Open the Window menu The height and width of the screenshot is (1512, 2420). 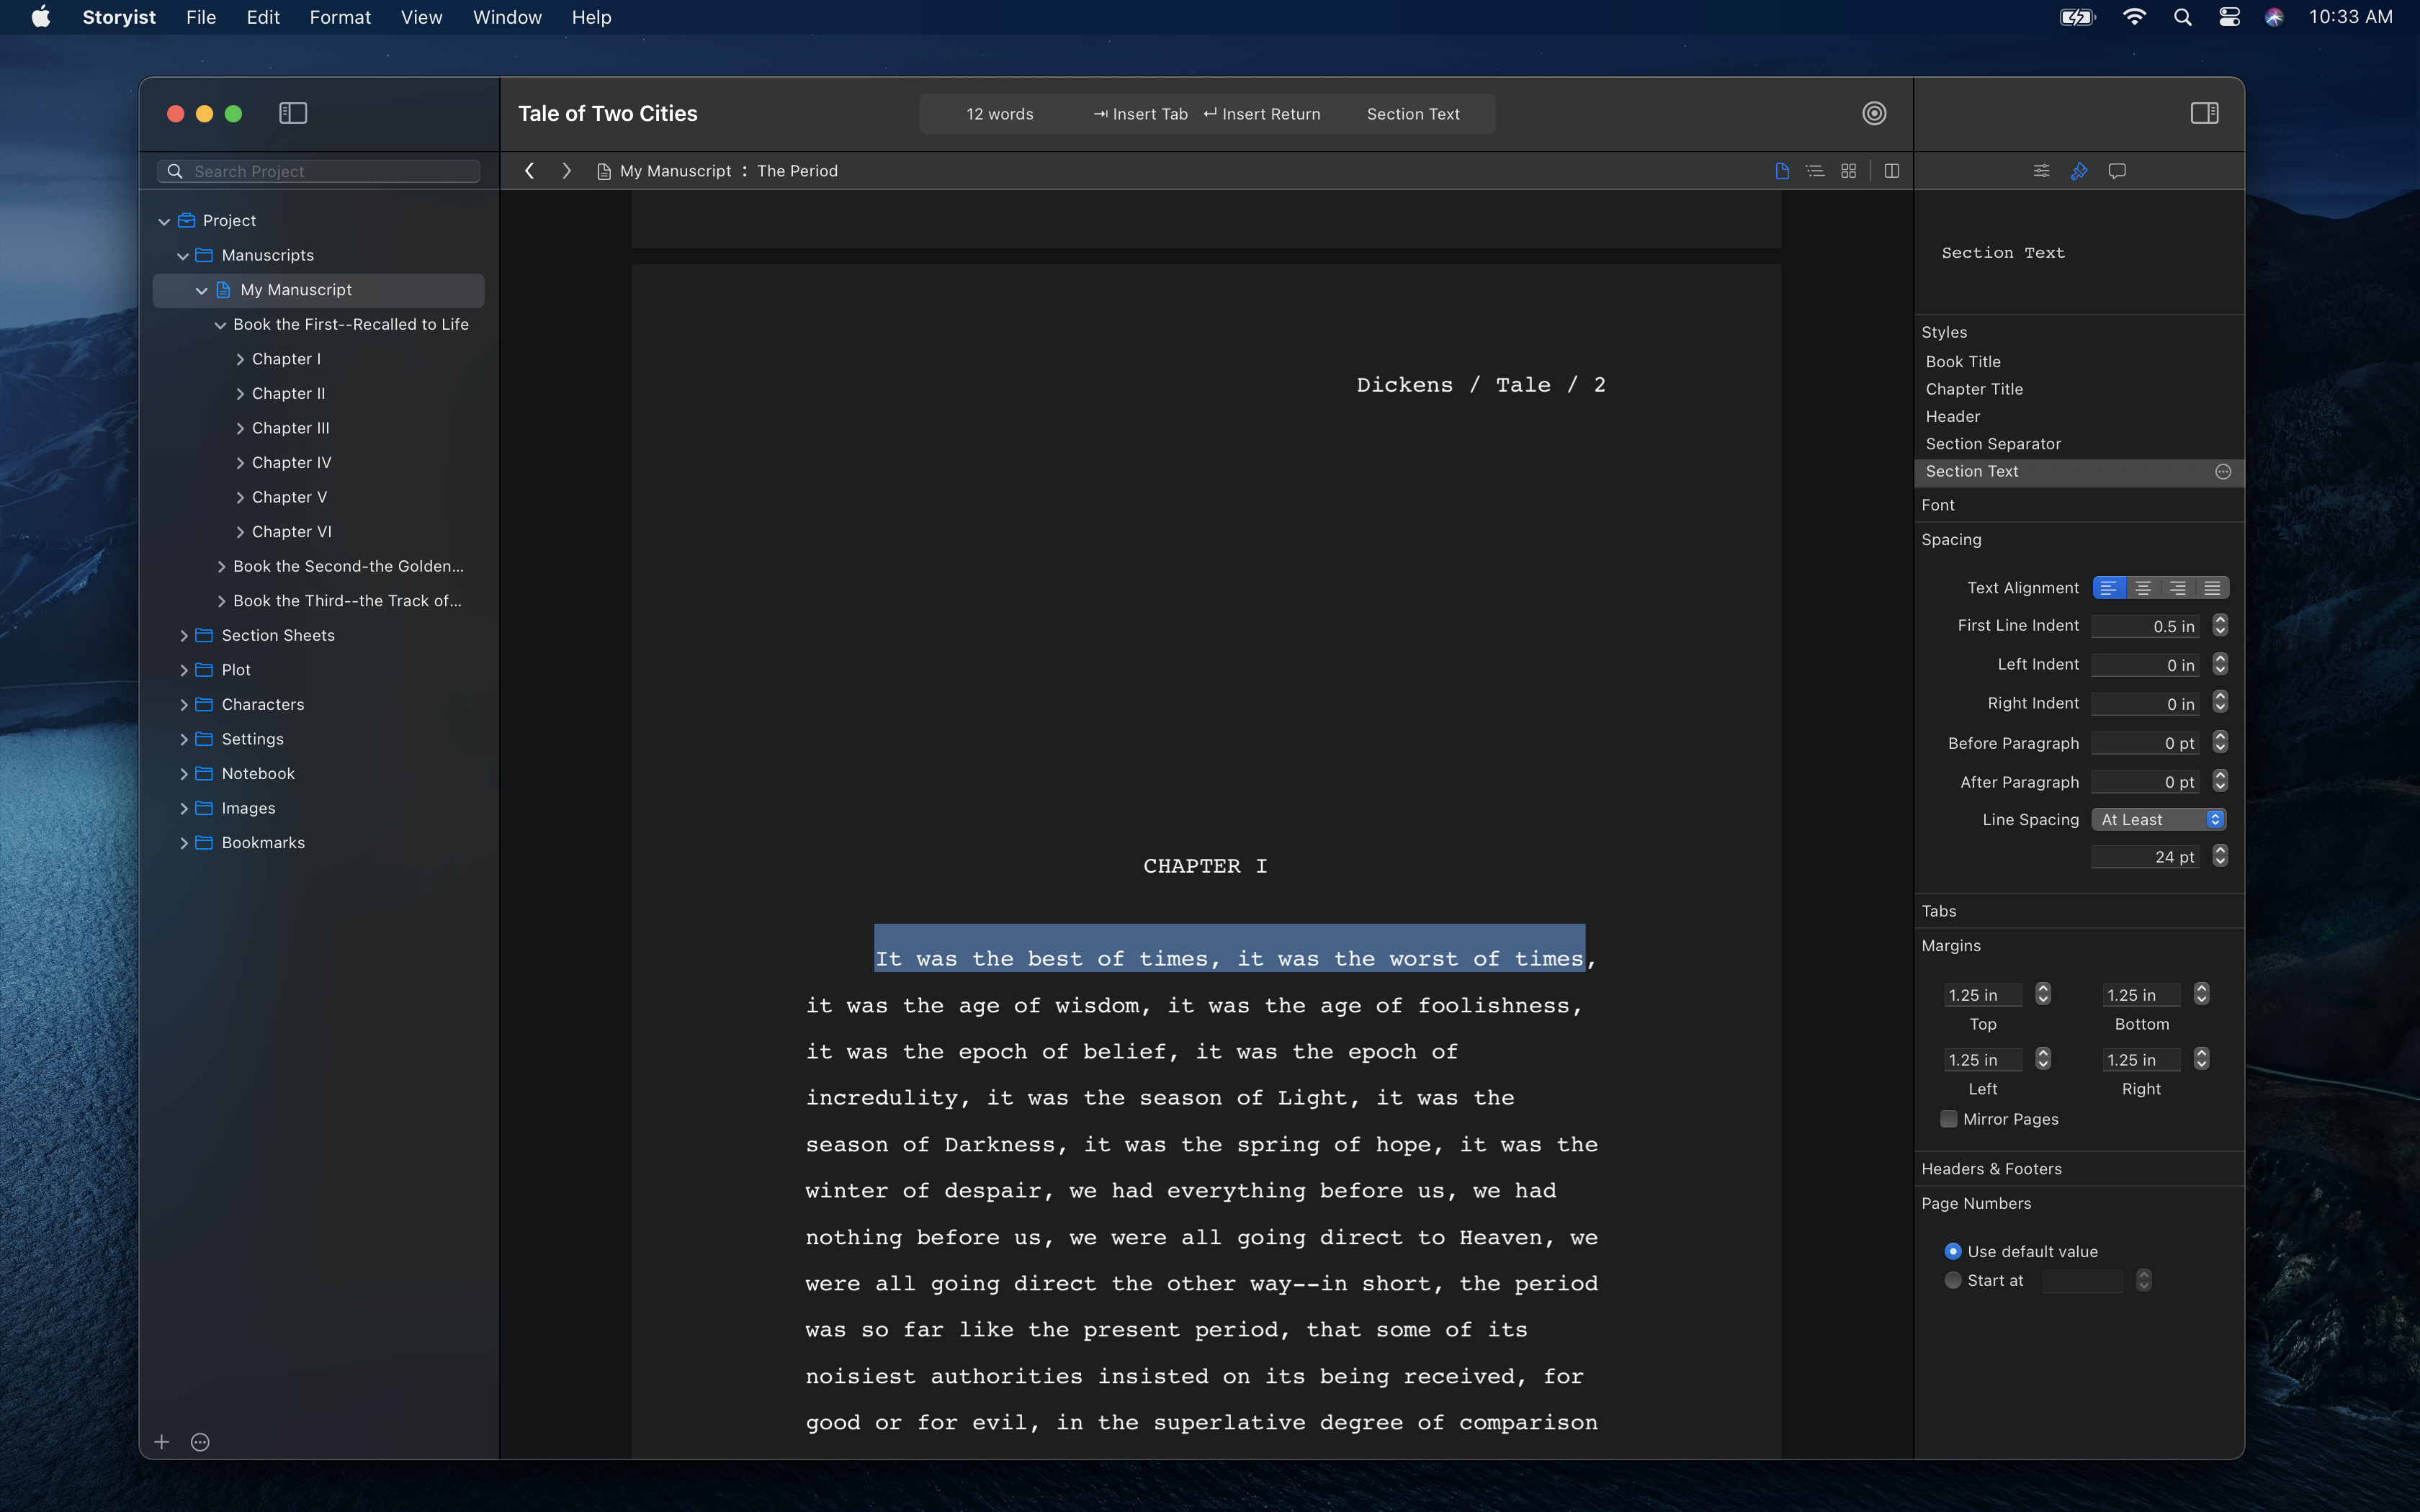tap(507, 17)
